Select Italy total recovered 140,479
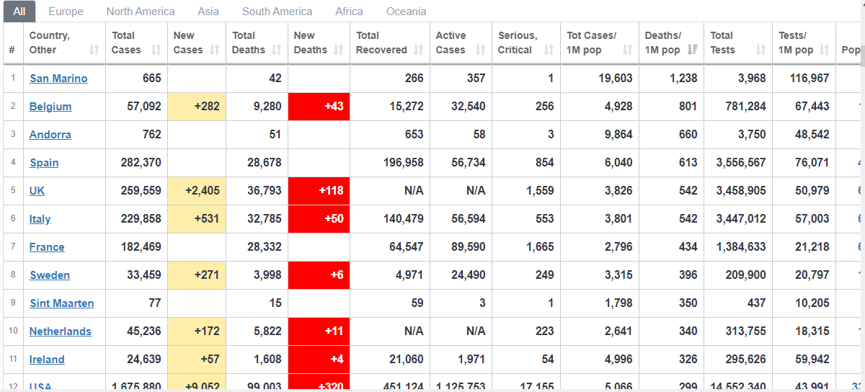Viewport: 865px width, 392px height. (x=403, y=219)
